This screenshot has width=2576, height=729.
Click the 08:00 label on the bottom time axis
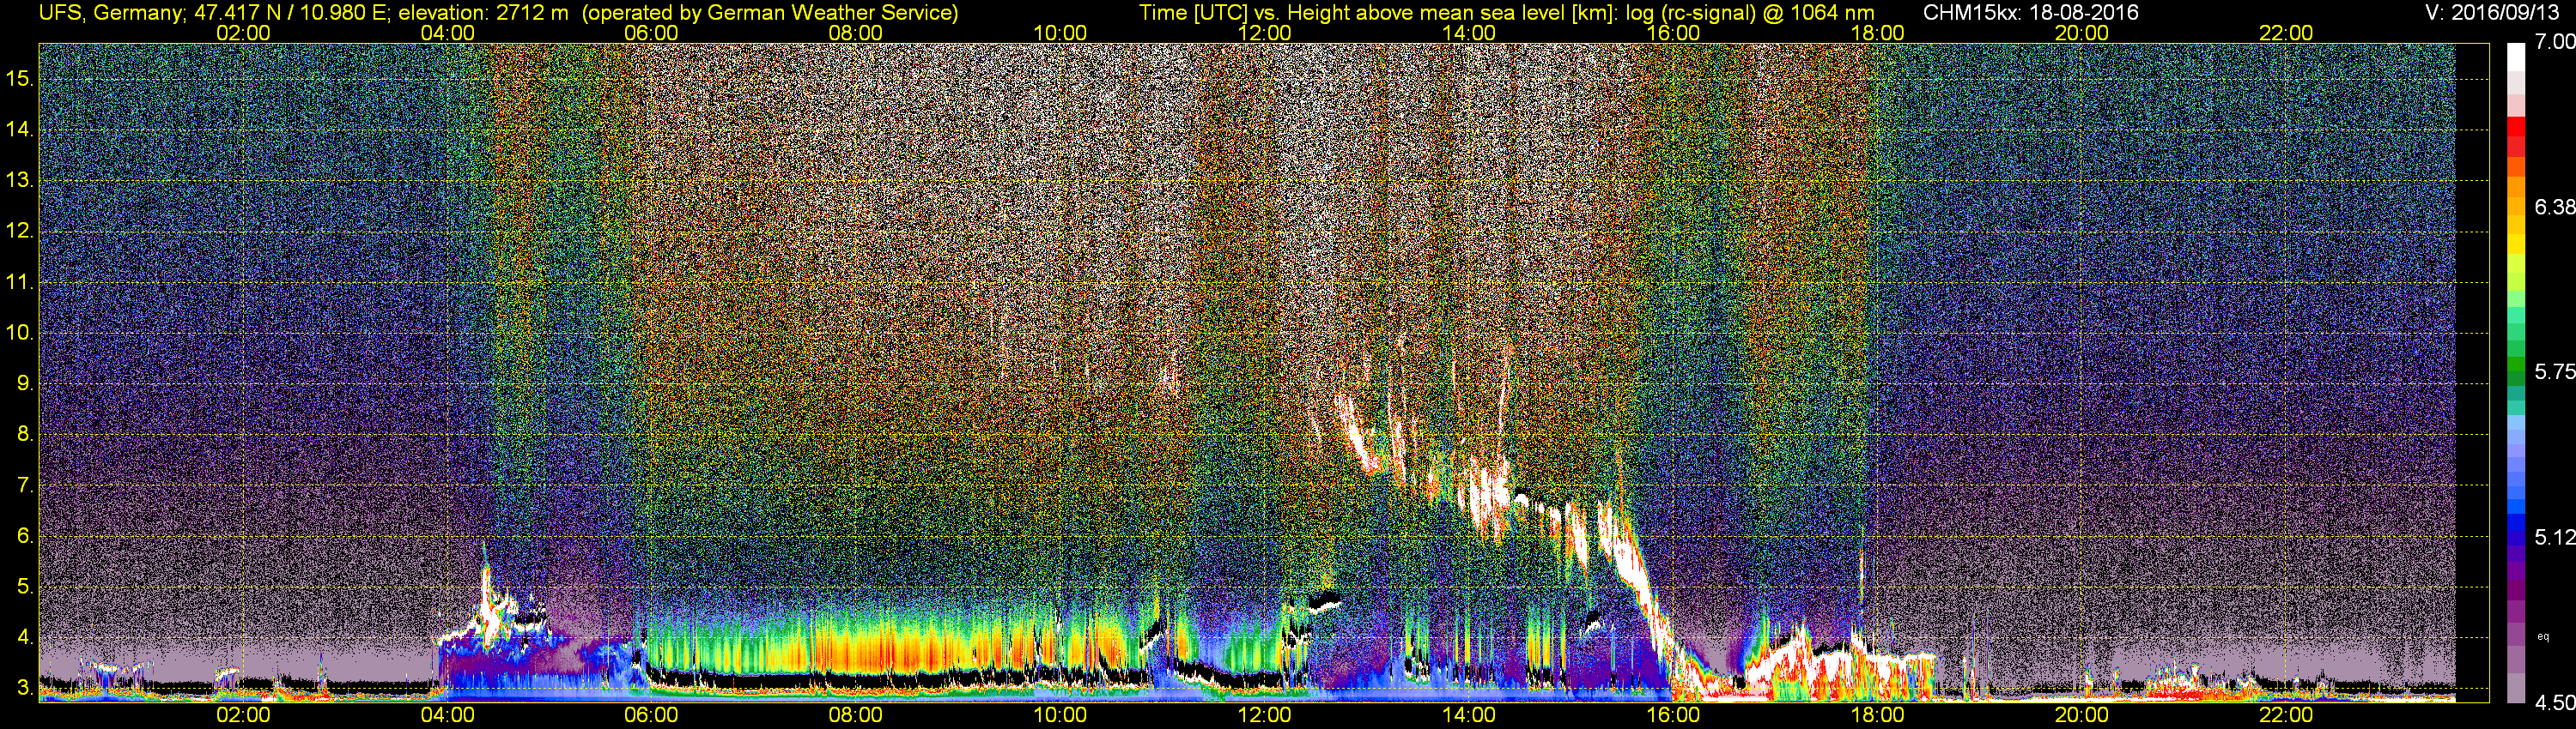856,715
